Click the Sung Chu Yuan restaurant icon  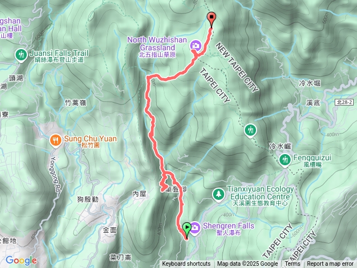(56, 141)
